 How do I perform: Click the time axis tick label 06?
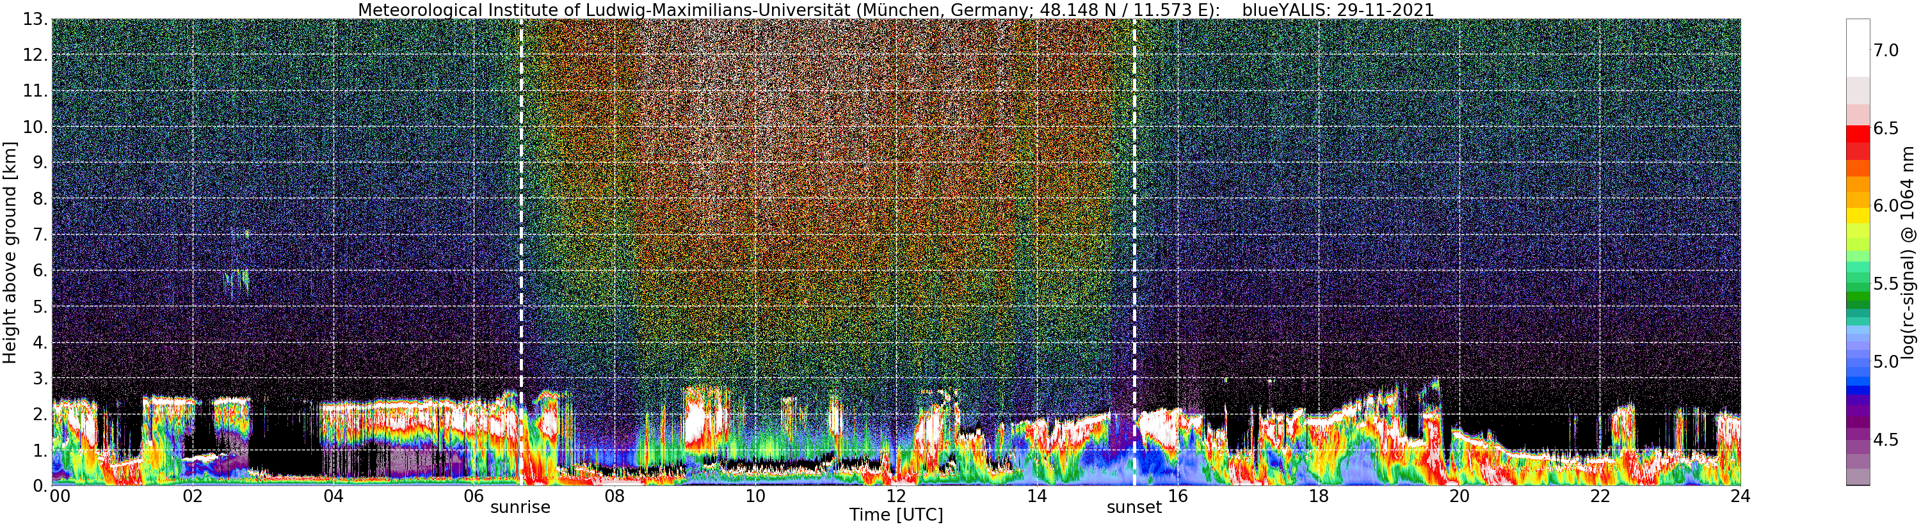[474, 497]
